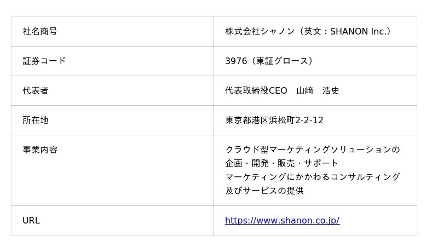
Task: Select the 代表取締役CEO title text
Action: (x=256, y=91)
